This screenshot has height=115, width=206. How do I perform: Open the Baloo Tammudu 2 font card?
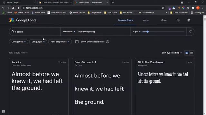(x=102, y=87)
